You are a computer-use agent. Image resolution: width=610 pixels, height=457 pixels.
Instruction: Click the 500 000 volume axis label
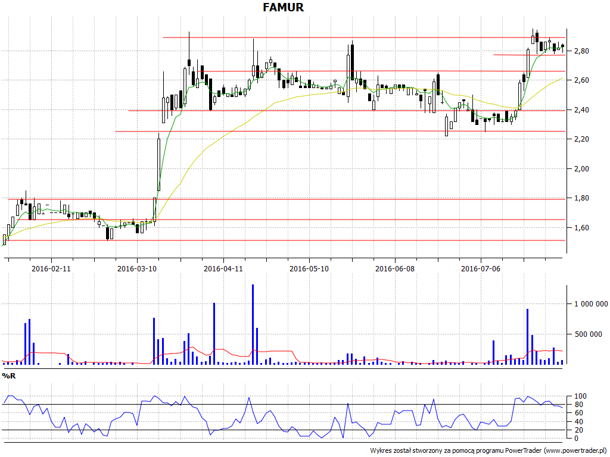tap(588, 334)
